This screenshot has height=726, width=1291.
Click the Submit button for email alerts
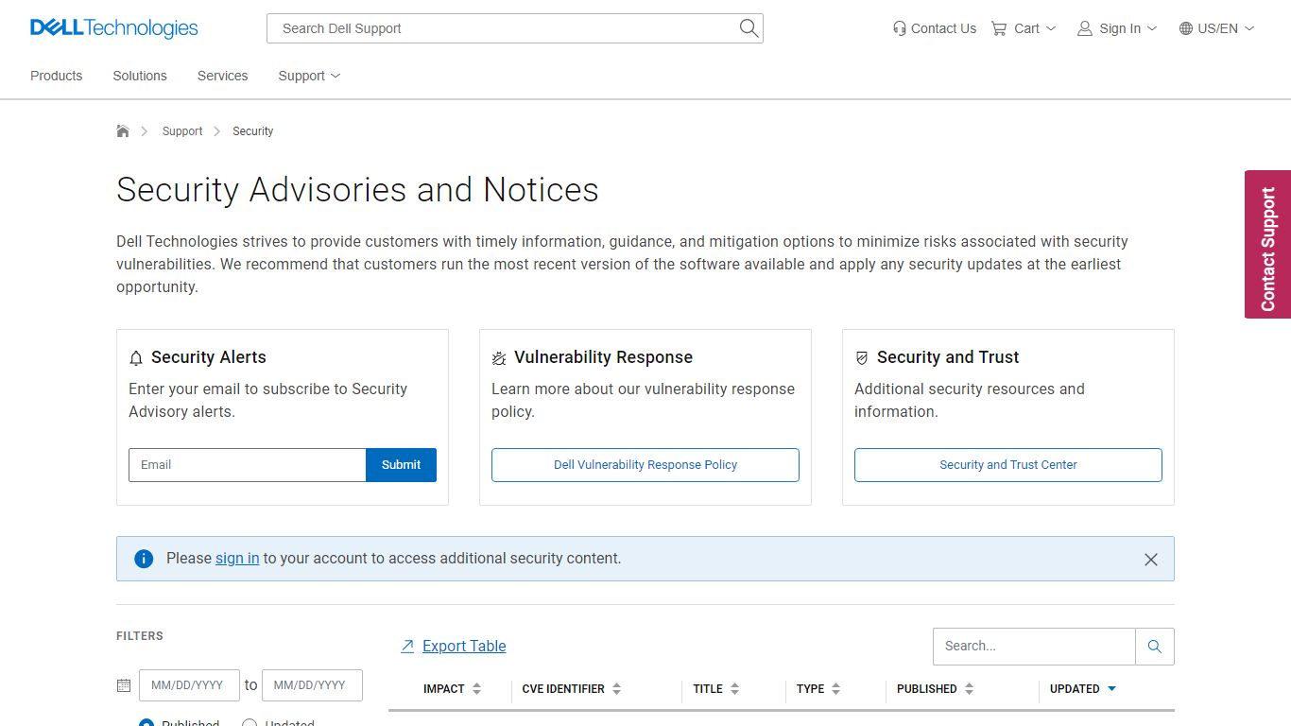401,465
